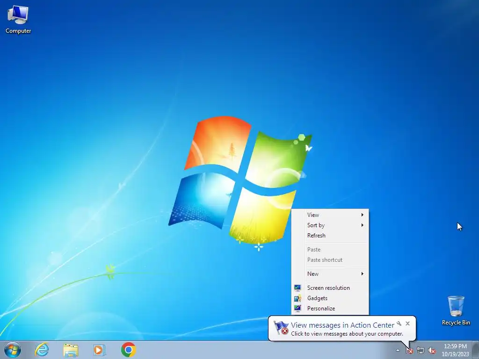Click the Screen resolution monitor icon
The width and height of the screenshot is (479, 359).
[297, 288]
